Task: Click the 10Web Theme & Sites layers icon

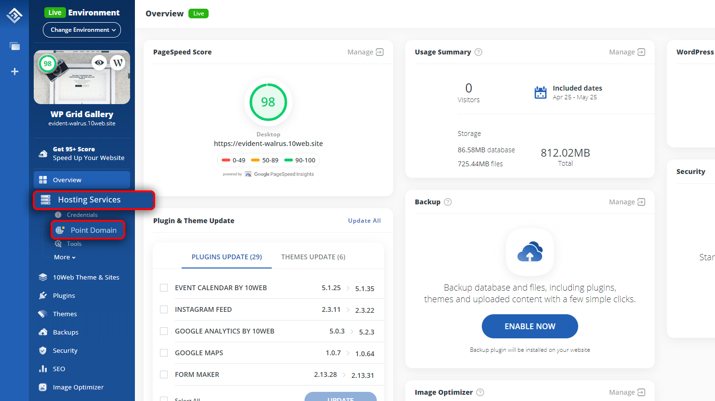Action: click(43, 277)
